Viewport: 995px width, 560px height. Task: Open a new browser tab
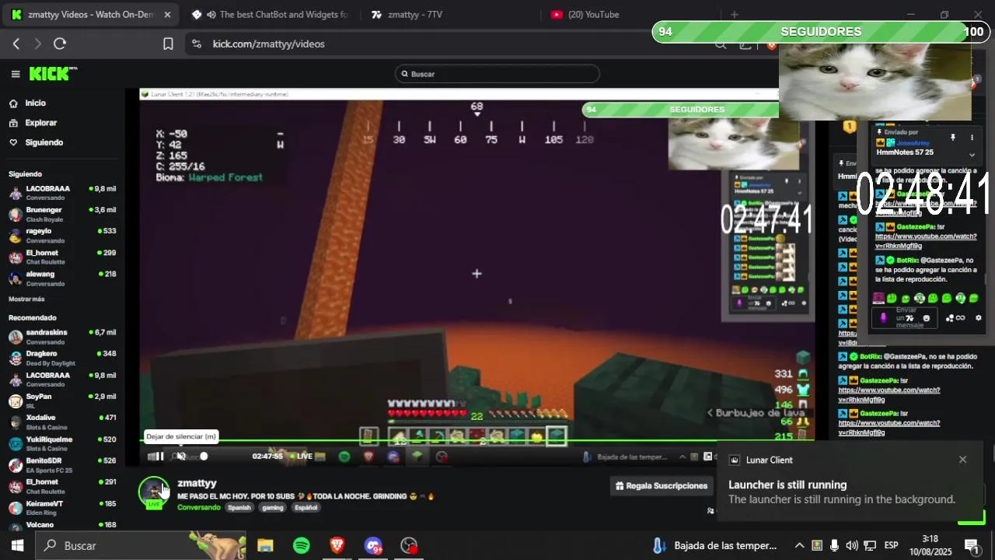734,15
